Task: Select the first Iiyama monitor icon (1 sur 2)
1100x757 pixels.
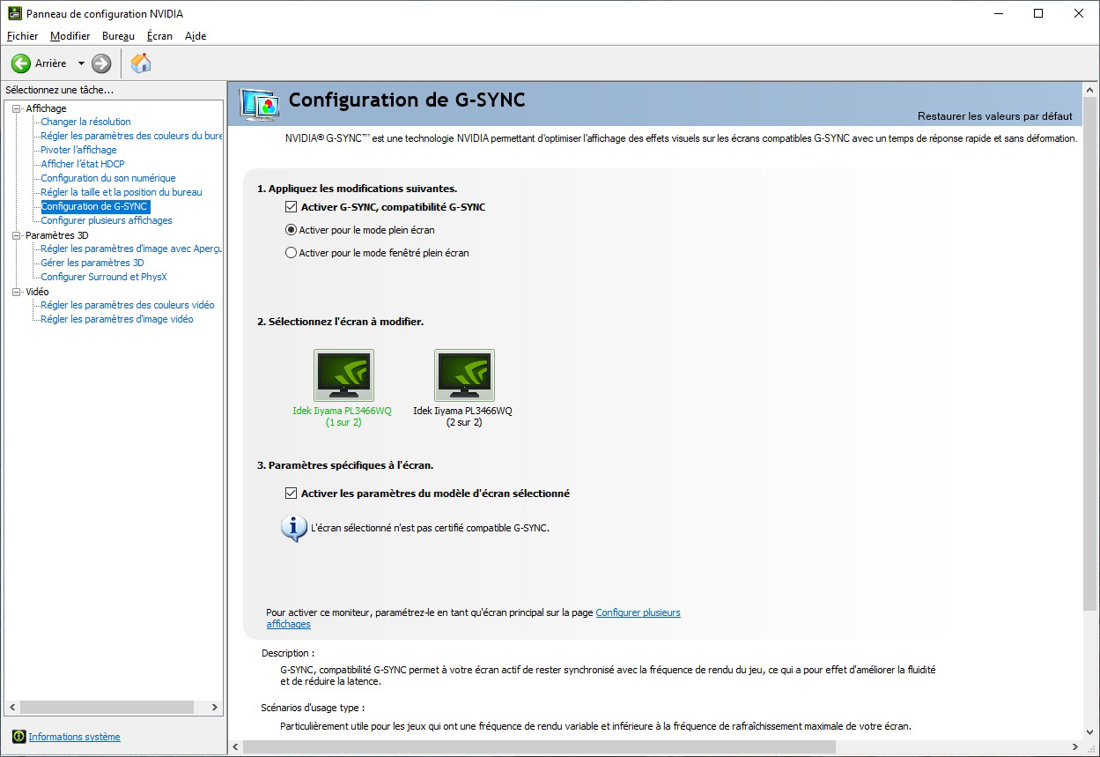Action: coord(343,375)
